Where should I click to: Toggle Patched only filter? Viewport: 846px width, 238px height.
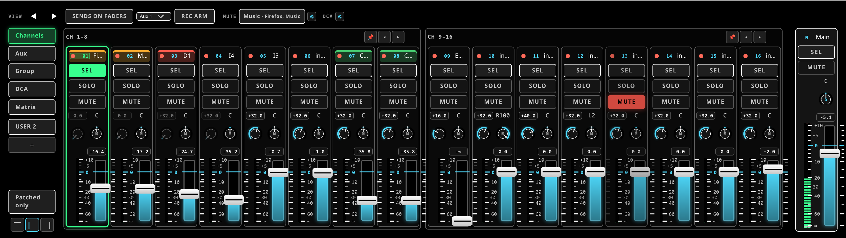pos(32,202)
